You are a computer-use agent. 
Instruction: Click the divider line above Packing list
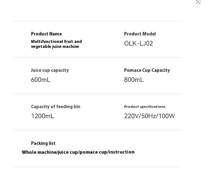coord(97,130)
